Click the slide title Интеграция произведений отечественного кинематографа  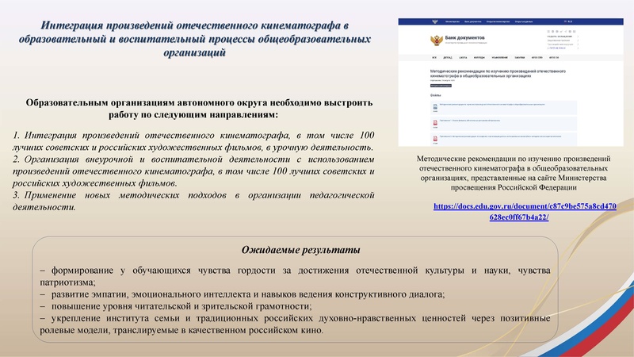click(194, 39)
